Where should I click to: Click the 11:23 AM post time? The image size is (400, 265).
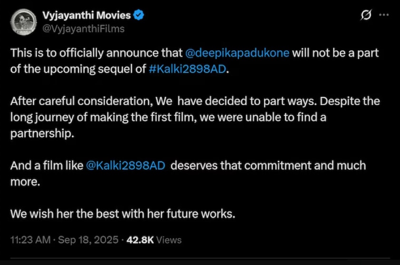tap(30, 240)
